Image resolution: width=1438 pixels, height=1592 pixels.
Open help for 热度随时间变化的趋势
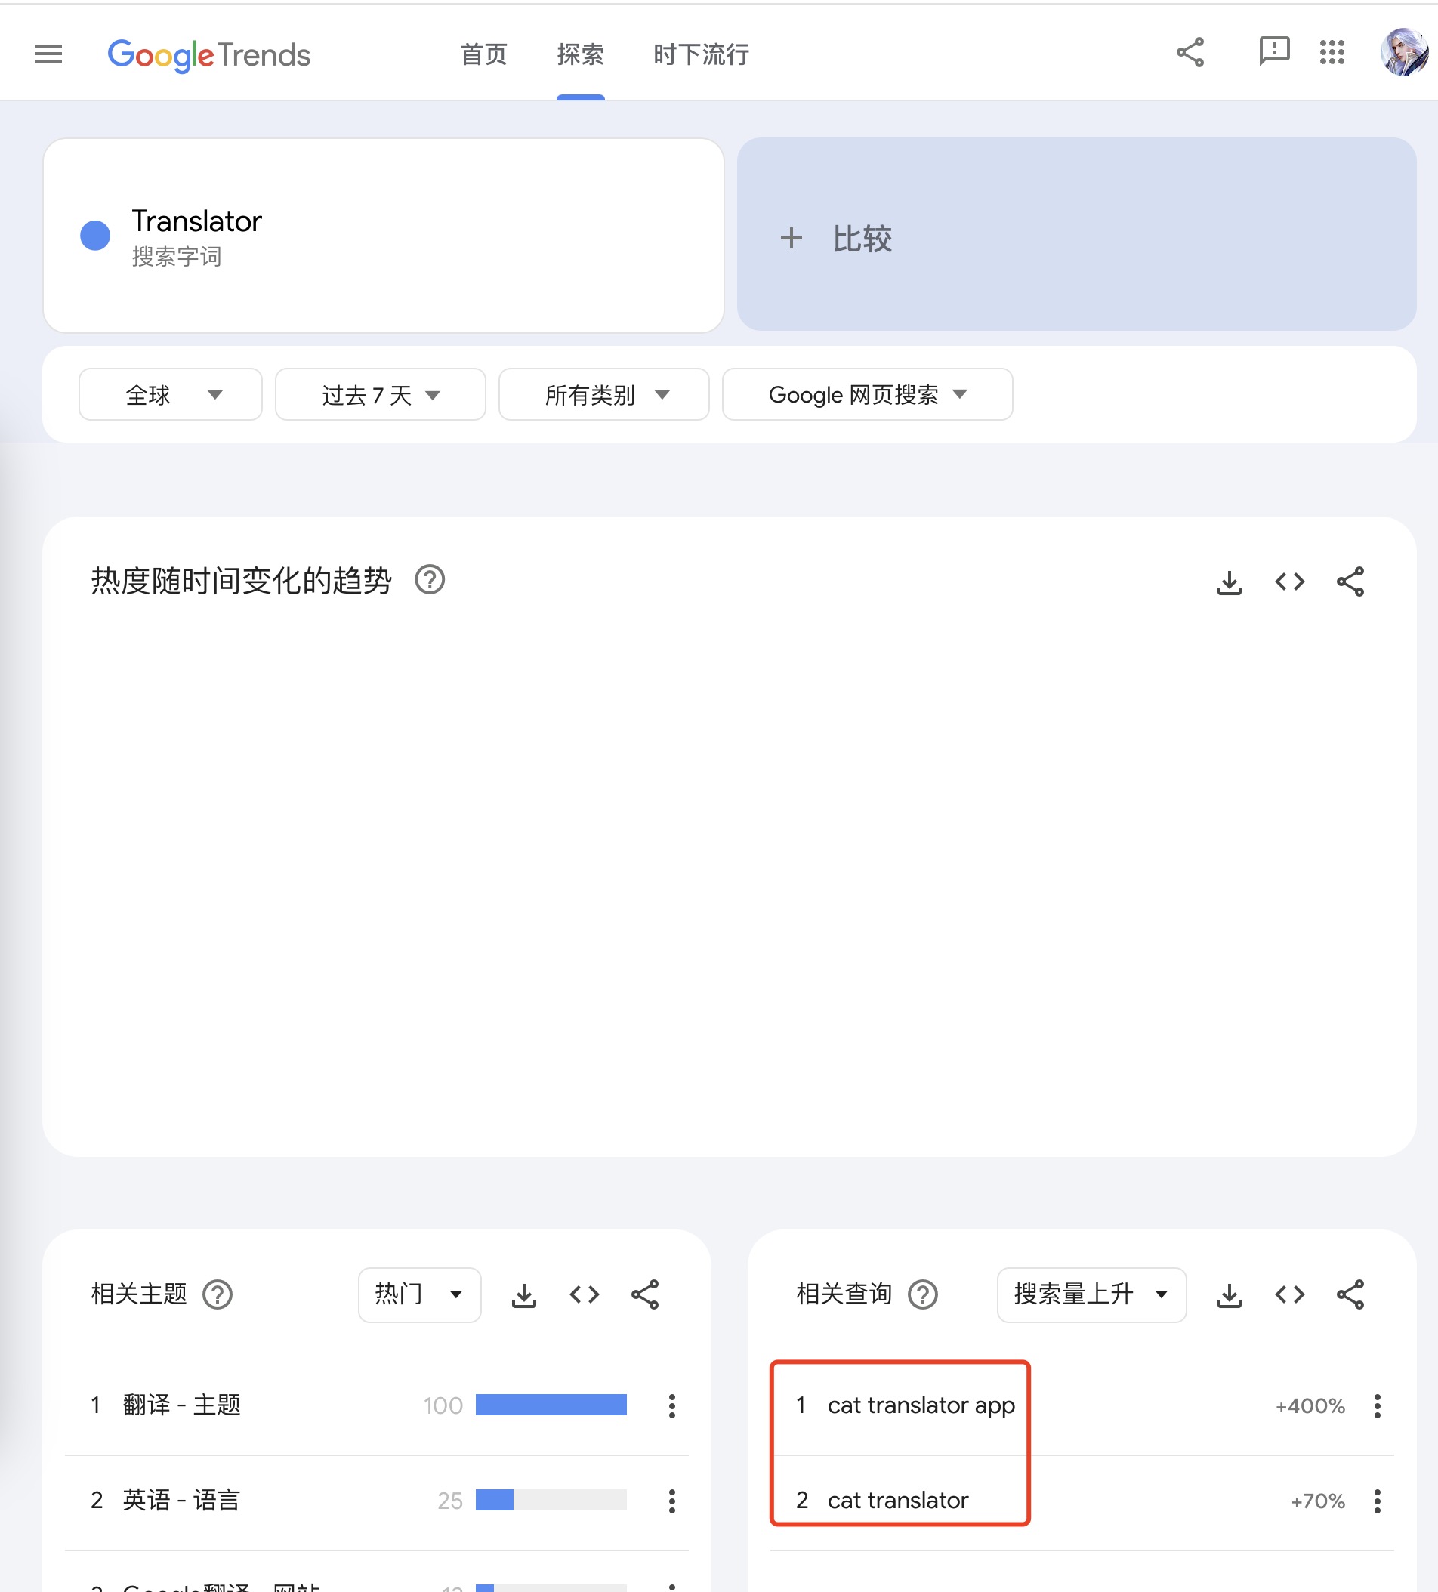click(430, 581)
